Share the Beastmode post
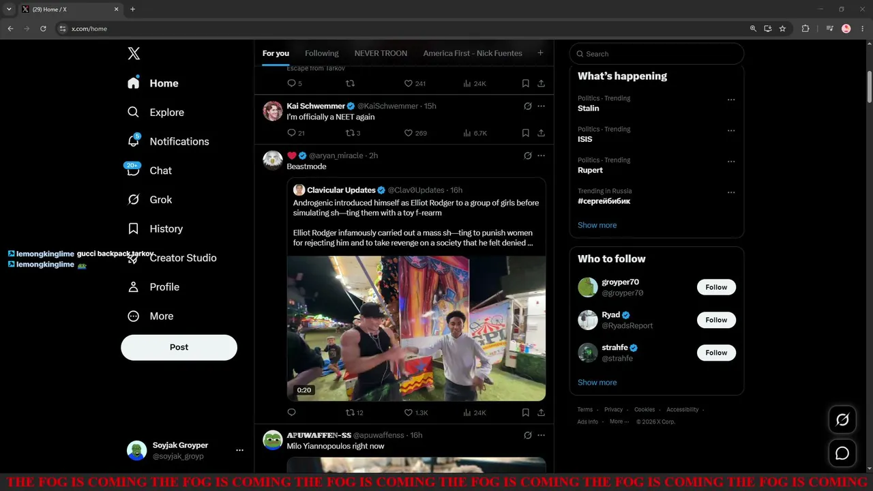 tap(541, 413)
